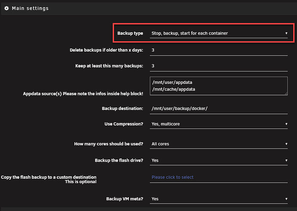Open the Use Compression dropdown
This screenshot has height=211, width=297.
219,124
